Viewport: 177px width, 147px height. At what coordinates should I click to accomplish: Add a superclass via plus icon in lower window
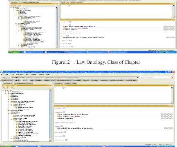[x=64, y=112]
